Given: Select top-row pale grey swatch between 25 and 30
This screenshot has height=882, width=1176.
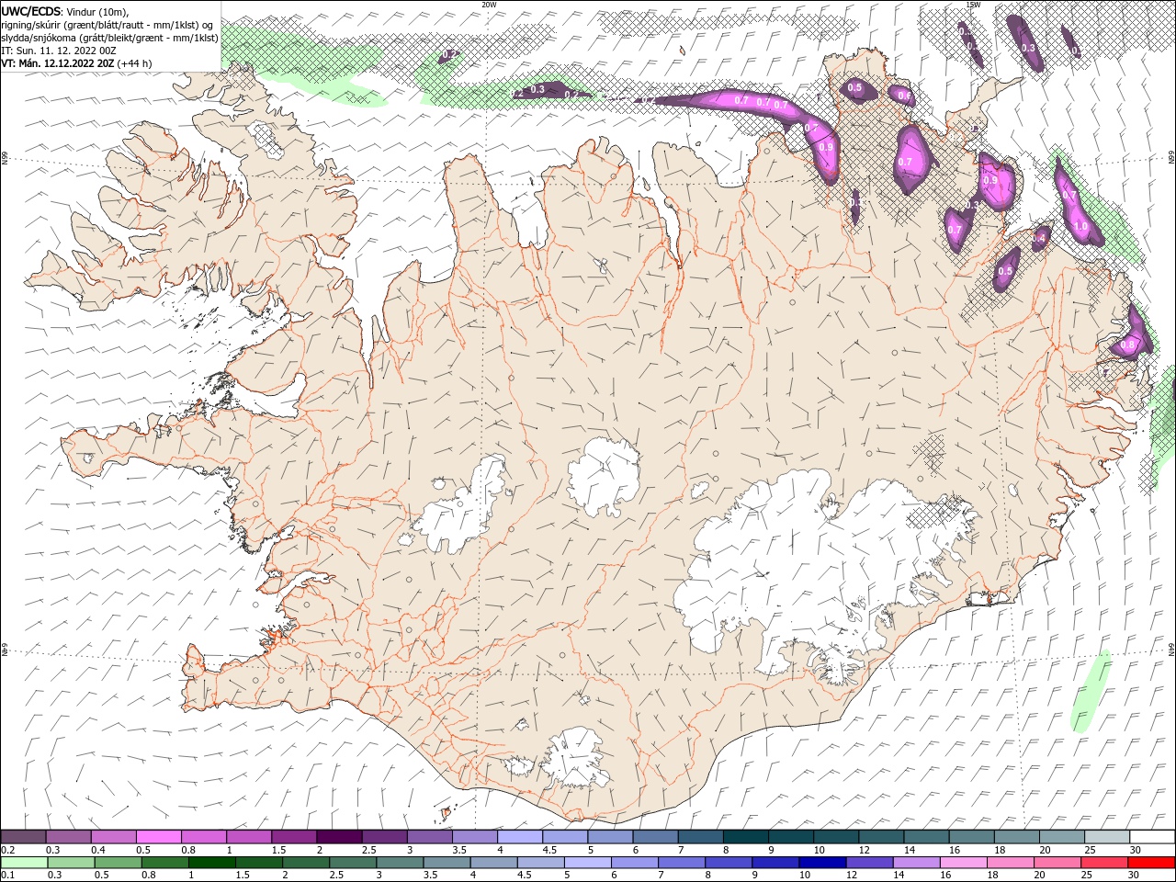Looking at the screenshot, I should click(x=1107, y=837).
